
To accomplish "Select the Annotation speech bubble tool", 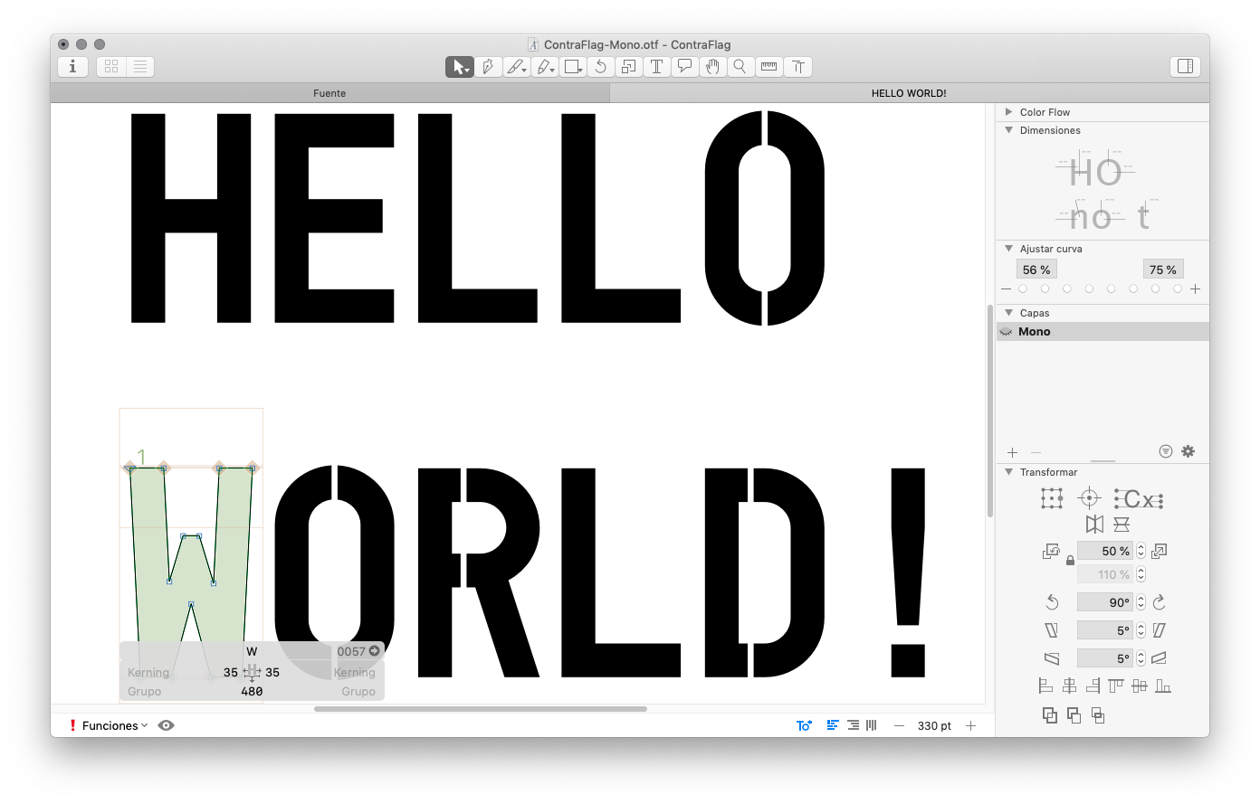I will coord(684,67).
